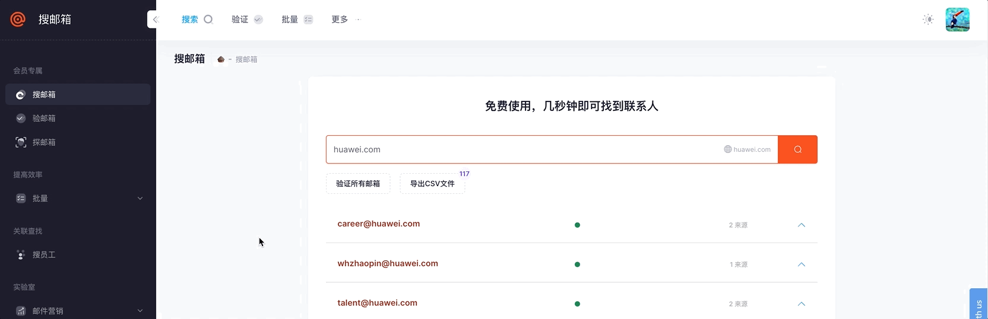Click the 批量 list icon in sidebar
988x319 pixels.
[x=21, y=198]
